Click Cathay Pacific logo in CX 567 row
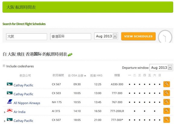This screenshot has height=124, width=175. [x=10, y=84]
